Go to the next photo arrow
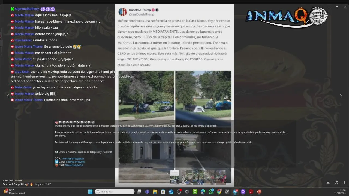Screen dimensions: 349x196 coord(341,96)
